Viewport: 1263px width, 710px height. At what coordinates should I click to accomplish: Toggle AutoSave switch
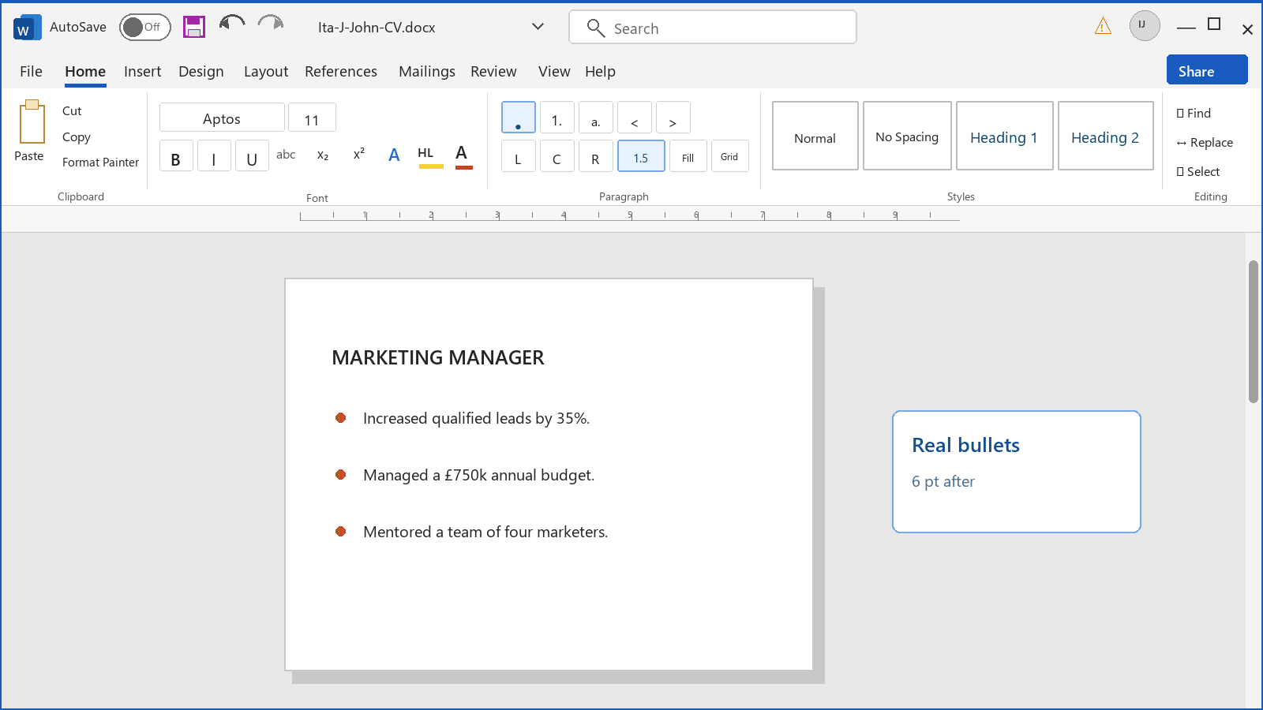[145, 27]
